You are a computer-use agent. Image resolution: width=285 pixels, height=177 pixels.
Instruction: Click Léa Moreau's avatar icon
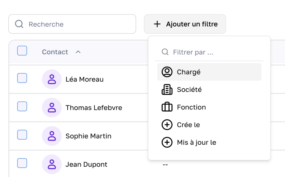(x=52, y=79)
